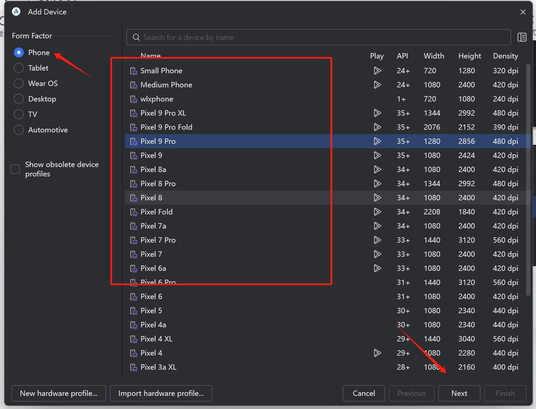Click the 390 dpi density value

(505, 127)
